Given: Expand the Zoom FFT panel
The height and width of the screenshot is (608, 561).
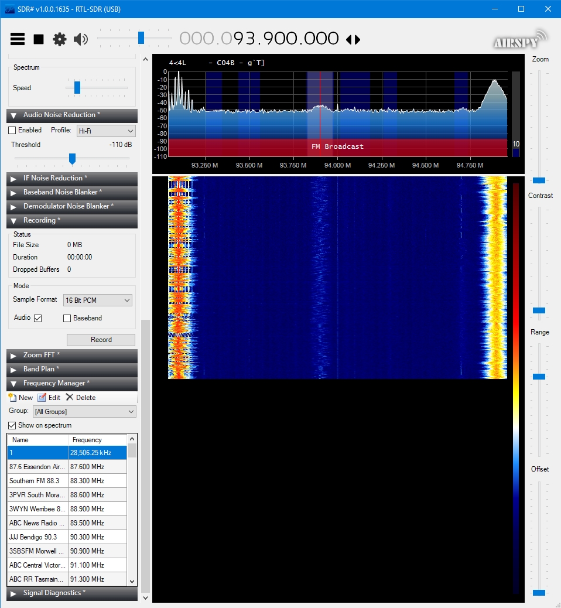Looking at the screenshot, I should 71,355.
